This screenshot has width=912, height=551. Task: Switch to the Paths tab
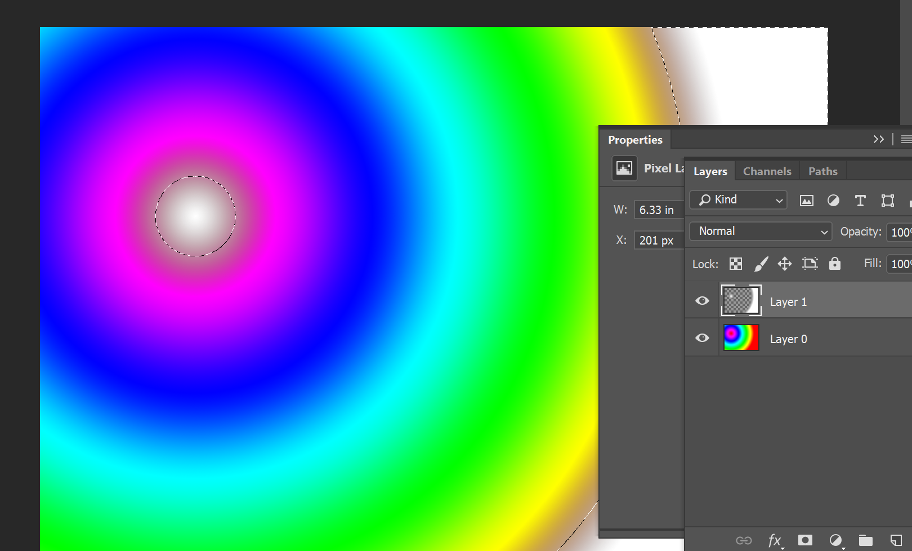pos(822,171)
